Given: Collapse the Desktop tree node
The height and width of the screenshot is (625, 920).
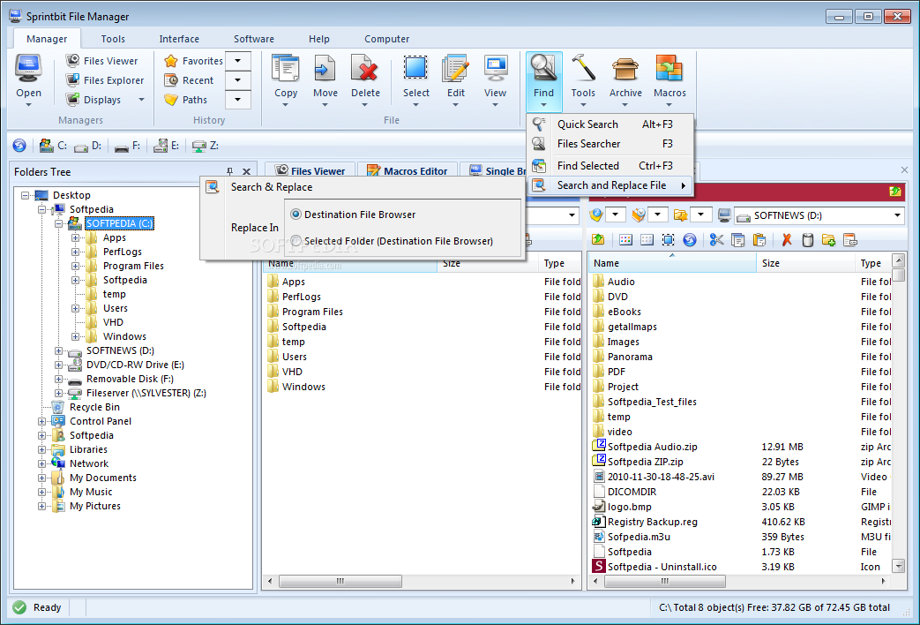Looking at the screenshot, I should click(x=26, y=195).
